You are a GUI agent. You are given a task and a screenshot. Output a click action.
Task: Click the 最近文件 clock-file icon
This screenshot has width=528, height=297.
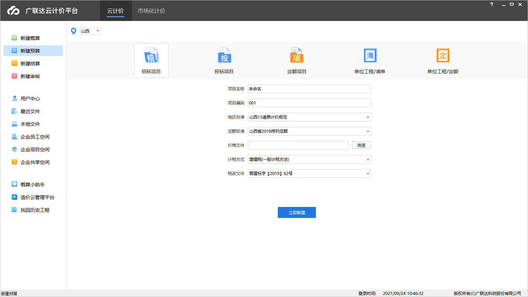click(x=14, y=111)
